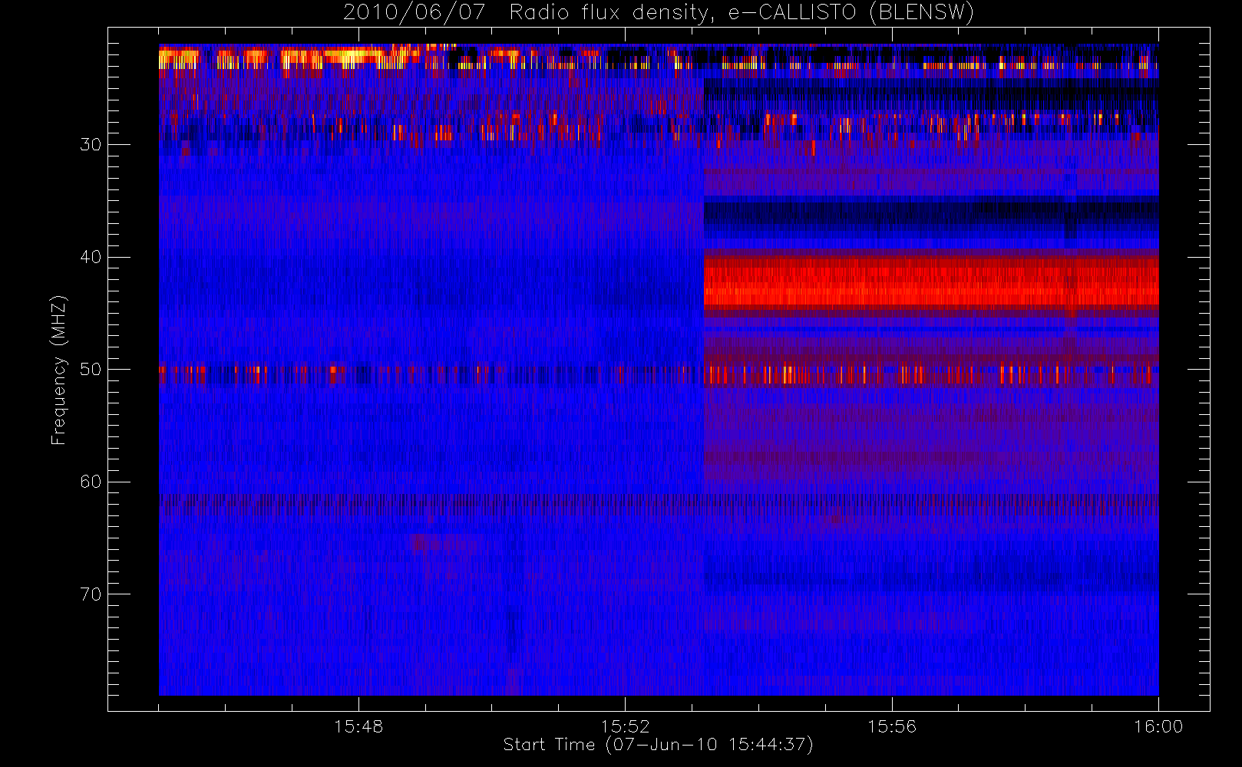This screenshot has width=1242, height=767.
Task: Click the 15:56 time tick label
Action: tap(892, 726)
